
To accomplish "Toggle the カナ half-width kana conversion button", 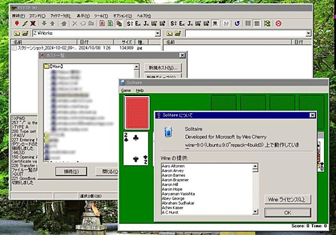I will [x=226, y=23].
